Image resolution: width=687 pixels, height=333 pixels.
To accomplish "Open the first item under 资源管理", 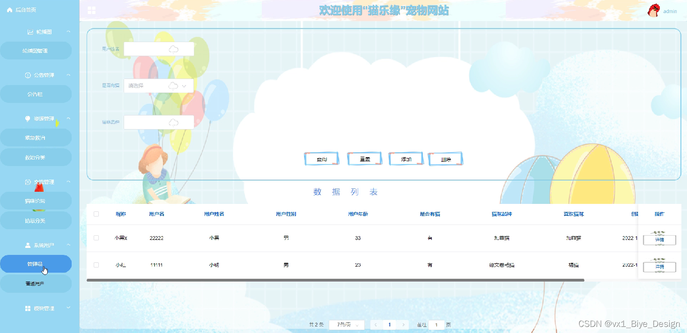I will click(x=36, y=138).
